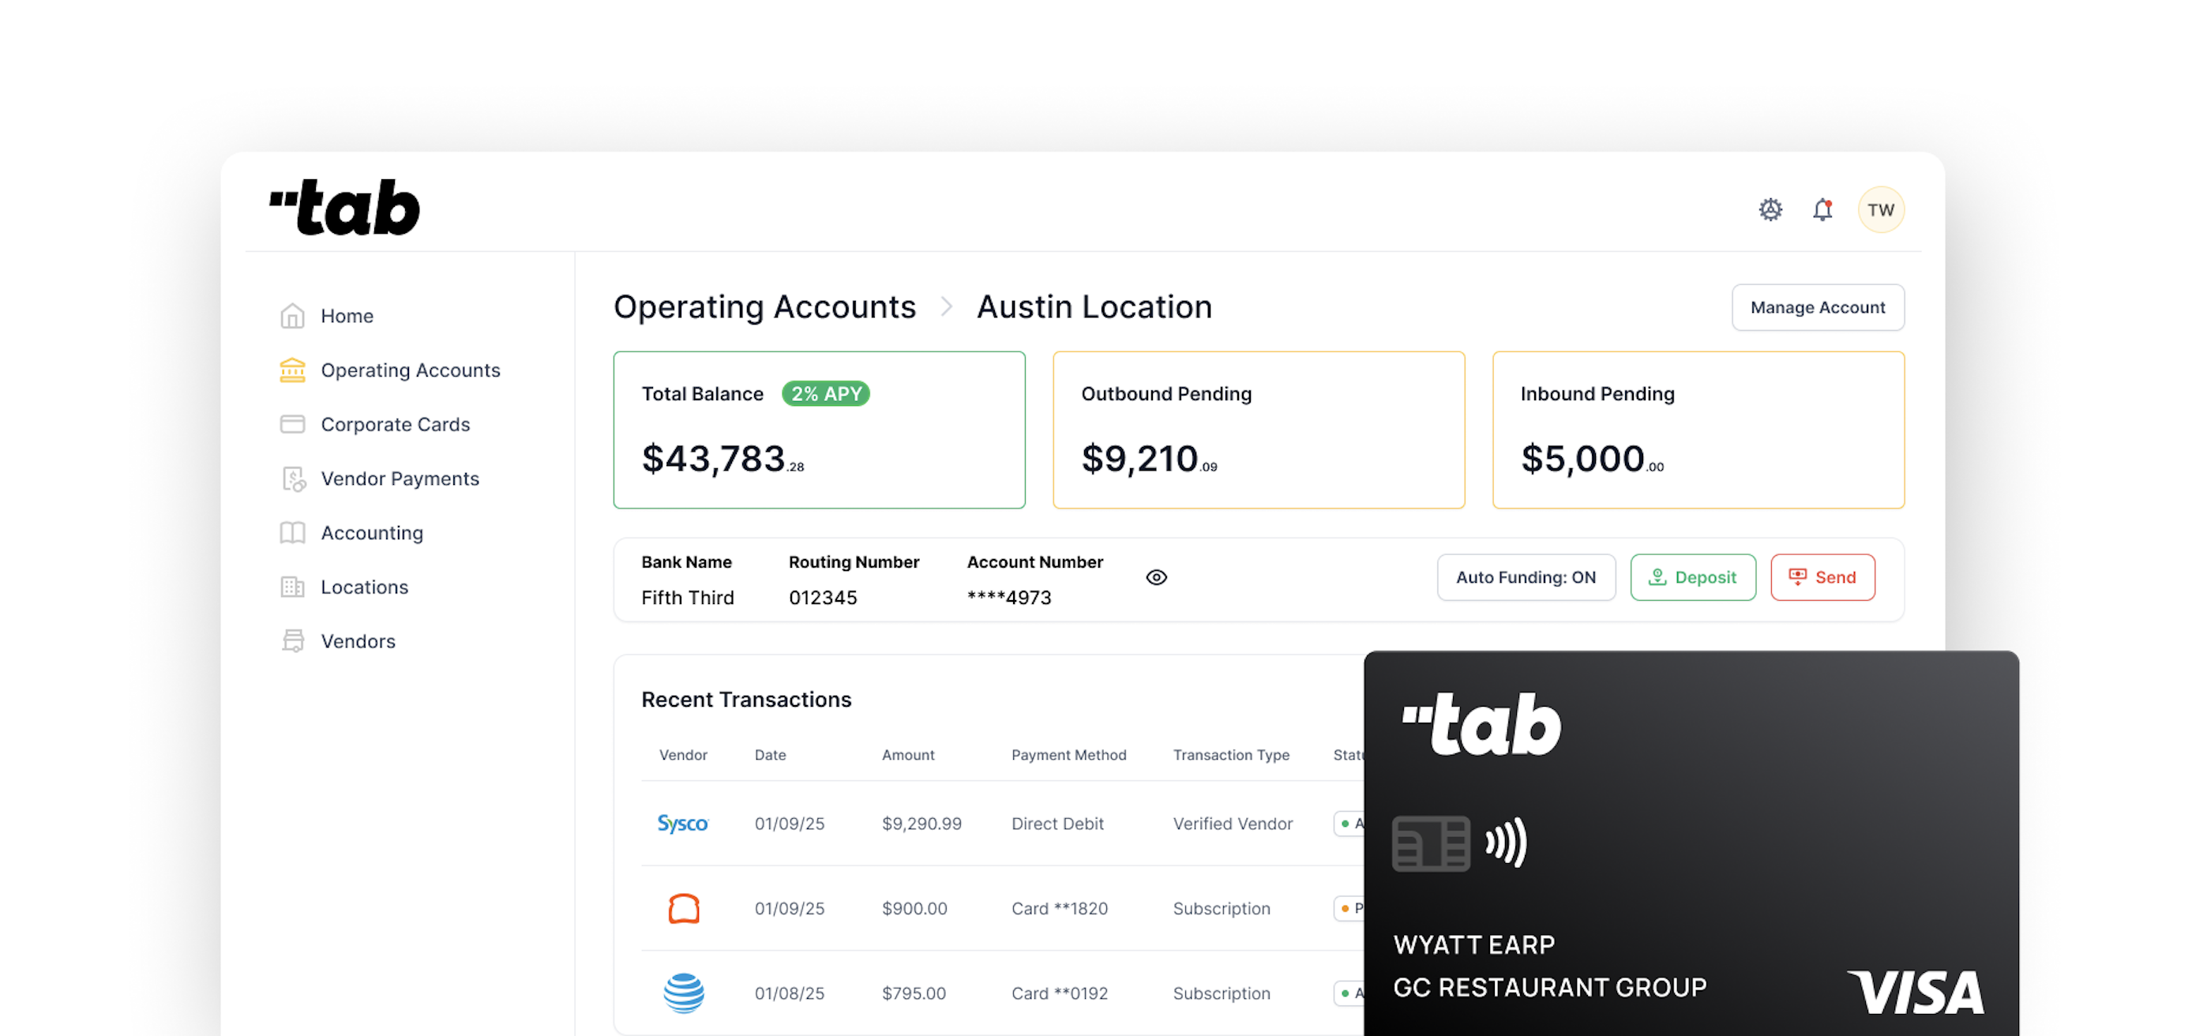Click the orange Toast vendor logo

[x=683, y=908]
